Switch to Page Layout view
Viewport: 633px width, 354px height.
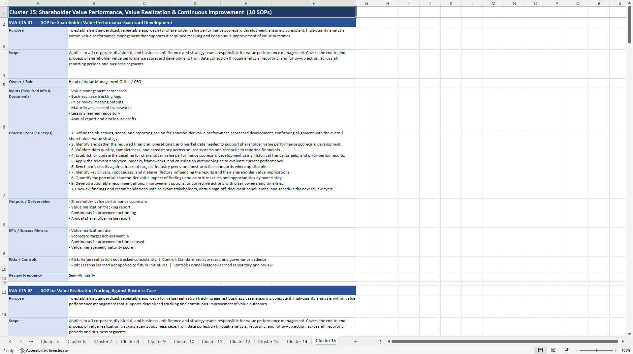(x=554, y=350)
